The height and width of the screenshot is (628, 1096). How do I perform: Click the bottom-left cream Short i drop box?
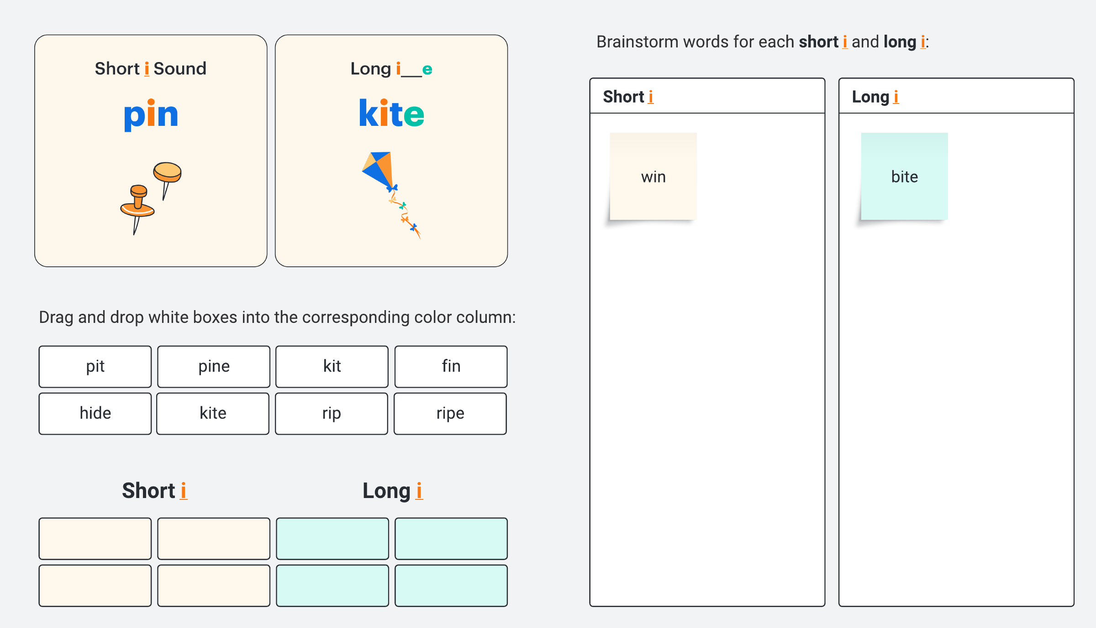pyautogui.click(x=95, y=586)
